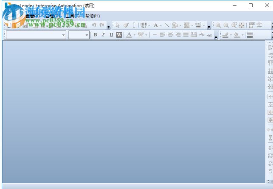
Task: Open the font size combo box
Action: [79, 35]
